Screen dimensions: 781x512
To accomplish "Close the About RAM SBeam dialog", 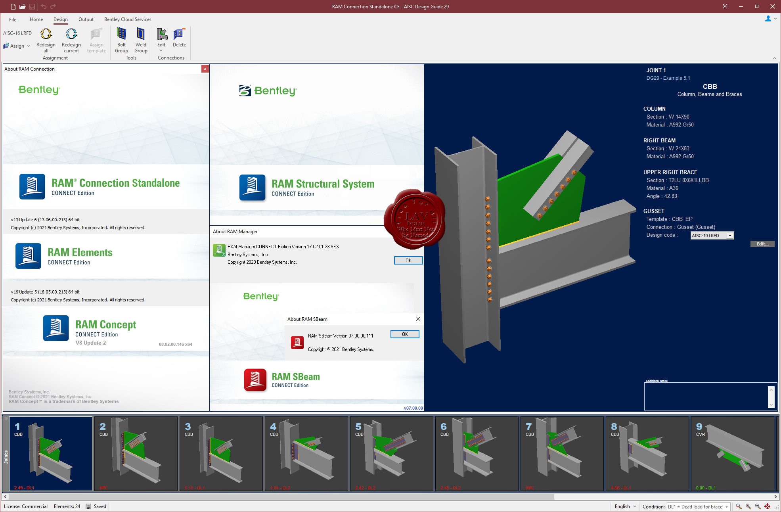I will pos(418,319).
